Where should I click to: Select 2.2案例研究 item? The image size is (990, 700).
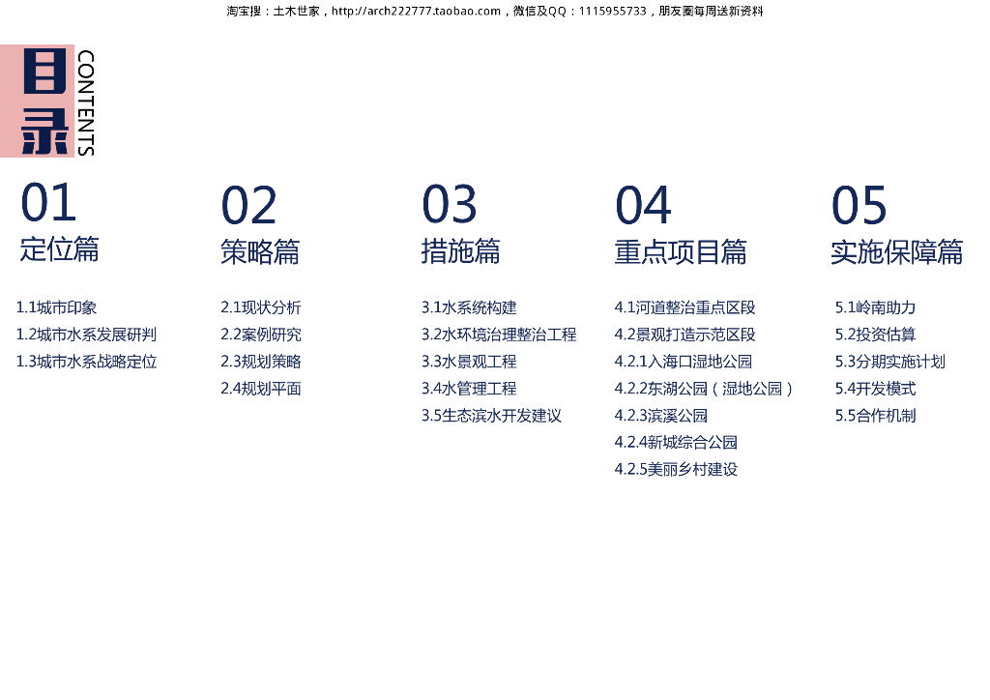point(261,335)
